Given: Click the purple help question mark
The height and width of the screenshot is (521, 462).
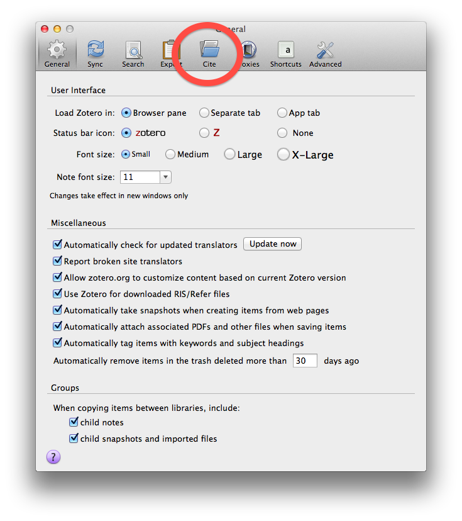Looking at the screenshot, I should [53, 457].
